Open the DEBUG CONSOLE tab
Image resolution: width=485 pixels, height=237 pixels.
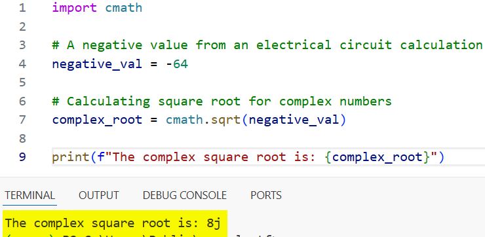(185, 195)
